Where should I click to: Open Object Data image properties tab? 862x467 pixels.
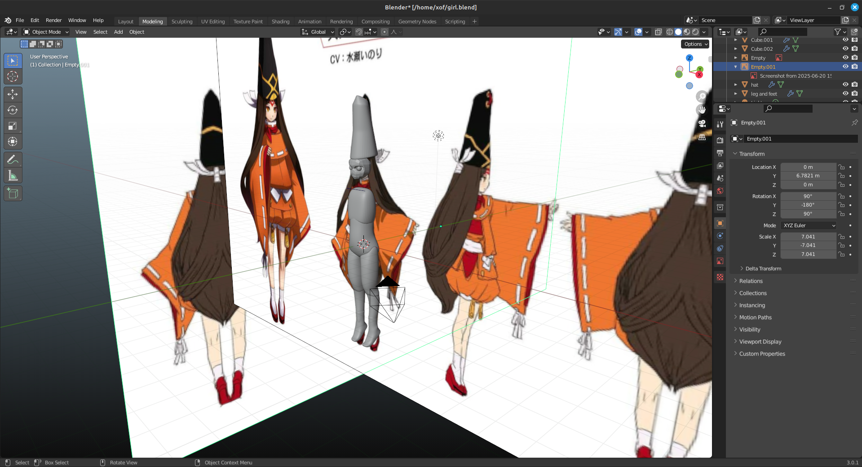click(720, 261)
